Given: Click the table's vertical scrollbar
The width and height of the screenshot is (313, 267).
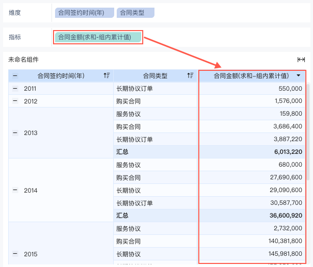Looking at the screenshot, I should point(308,132).
